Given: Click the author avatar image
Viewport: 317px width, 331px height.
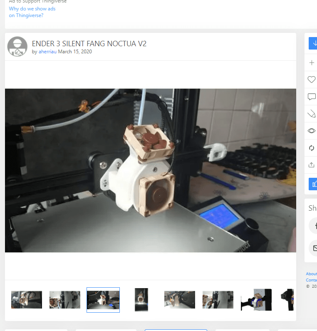Looking at the screenshot, I should coord(17,47).
